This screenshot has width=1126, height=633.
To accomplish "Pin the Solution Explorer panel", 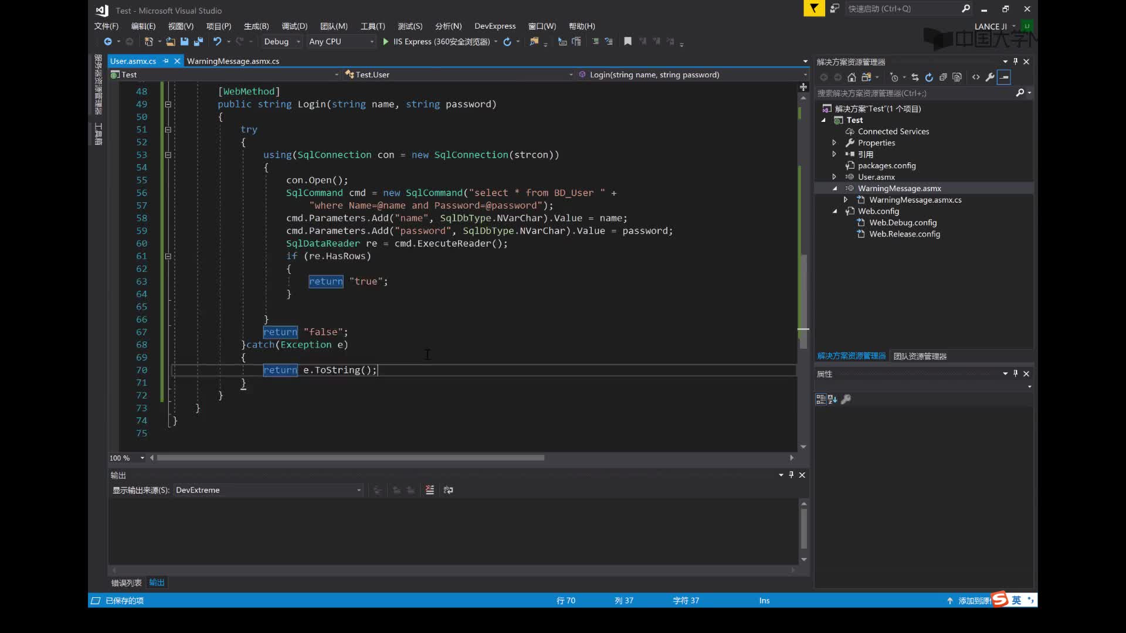I will click(1016, 62).
